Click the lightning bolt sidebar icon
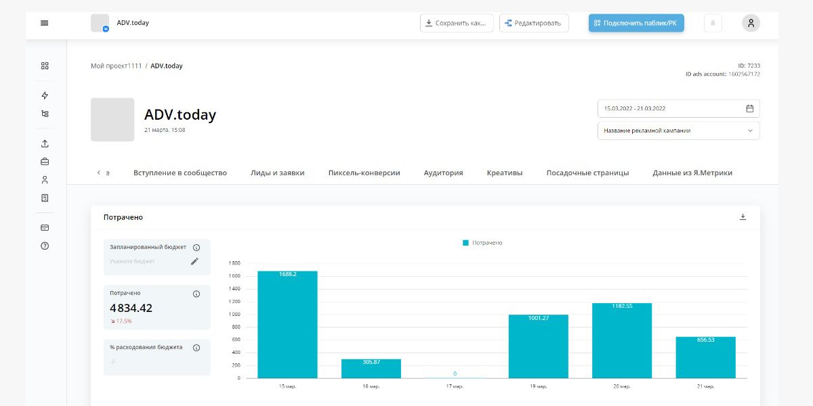The image size is (813, 406). (x=45, y=95)
